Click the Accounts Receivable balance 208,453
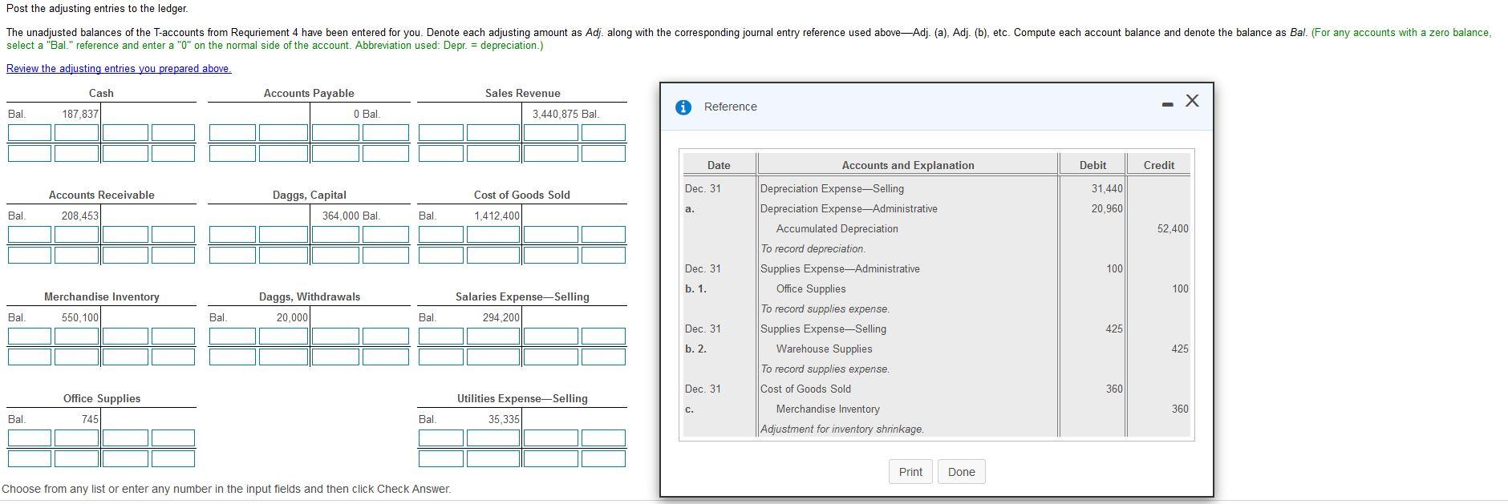 [x=80, y=216]
